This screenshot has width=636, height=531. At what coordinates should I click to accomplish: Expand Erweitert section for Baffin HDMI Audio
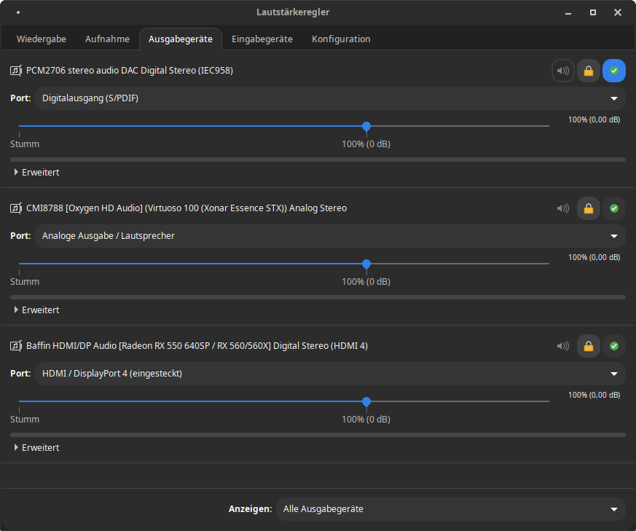(36, 447)
